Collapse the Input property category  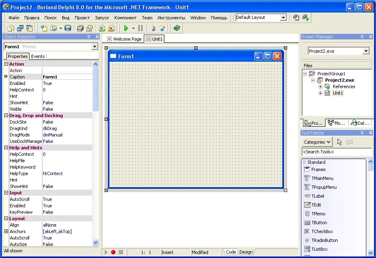click(x=6, y=192)
